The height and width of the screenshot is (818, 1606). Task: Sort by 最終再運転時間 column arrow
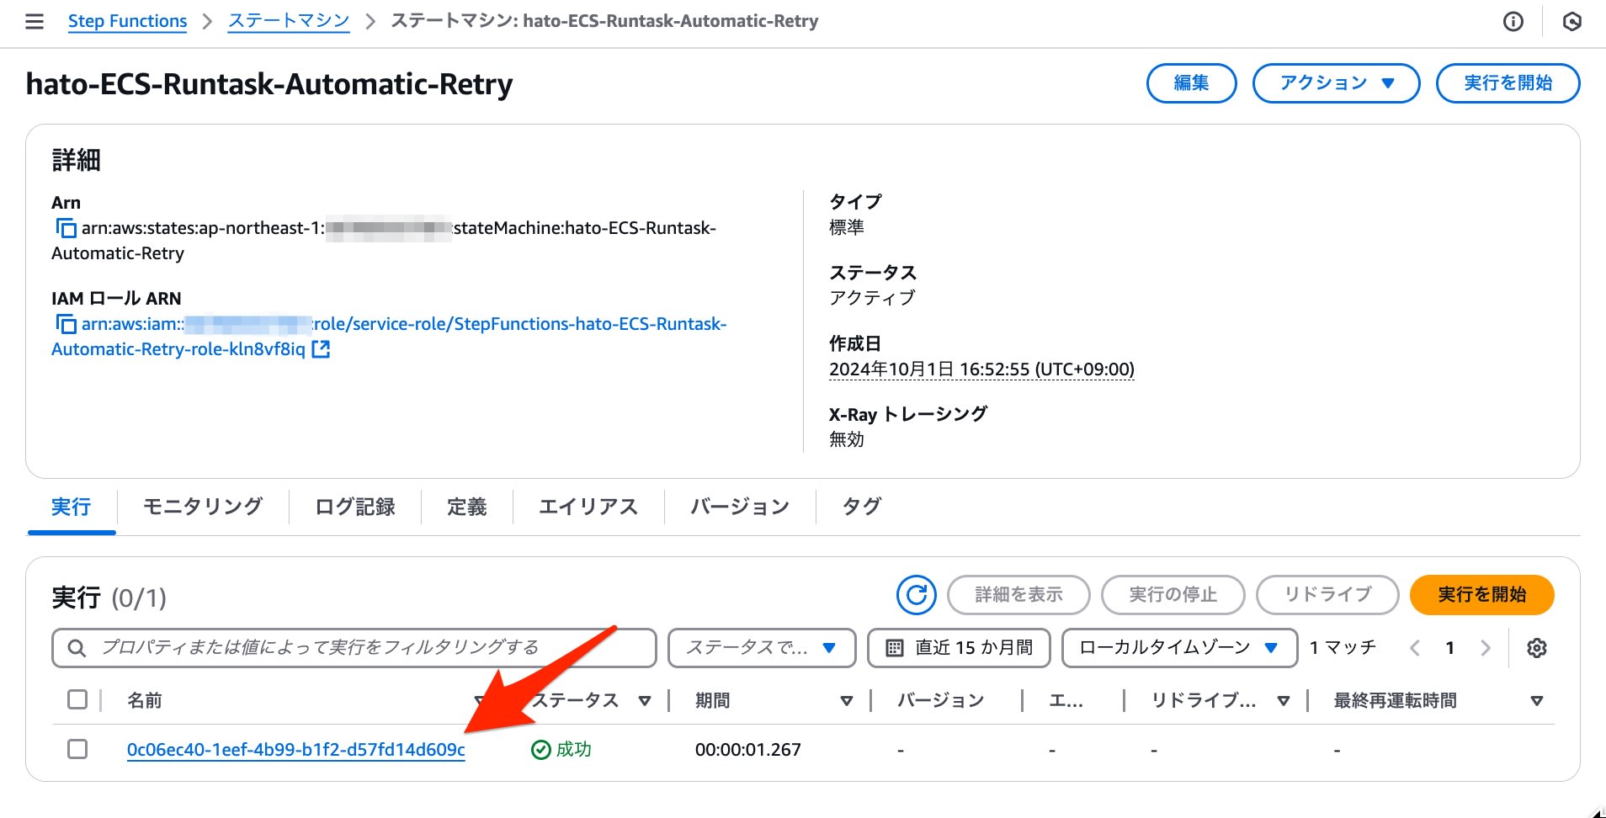coord(1537,701)
